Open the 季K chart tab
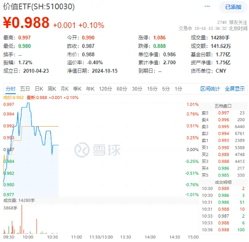Viewport: 249px width, 242px height. 77,89
